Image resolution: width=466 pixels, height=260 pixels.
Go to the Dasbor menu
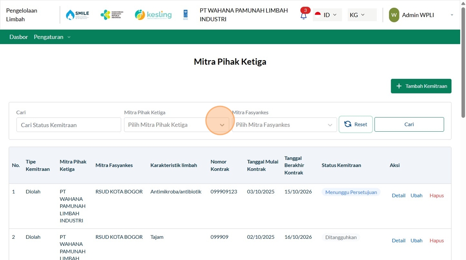click(x=18, y=37)
